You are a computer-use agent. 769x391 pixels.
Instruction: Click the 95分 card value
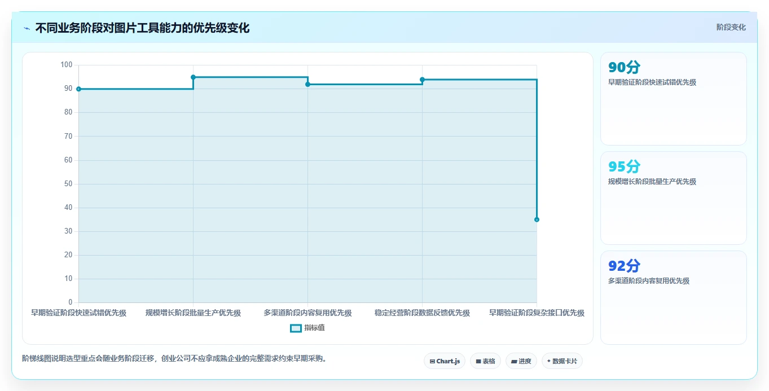[x=624, y=166]
